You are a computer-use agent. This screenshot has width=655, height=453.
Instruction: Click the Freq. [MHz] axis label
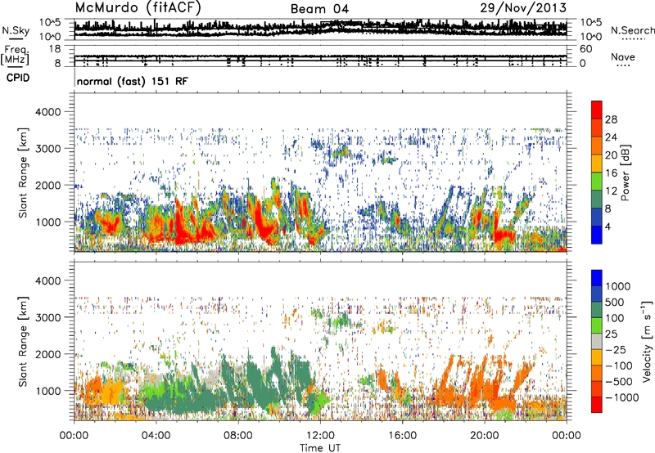[15, 55]
